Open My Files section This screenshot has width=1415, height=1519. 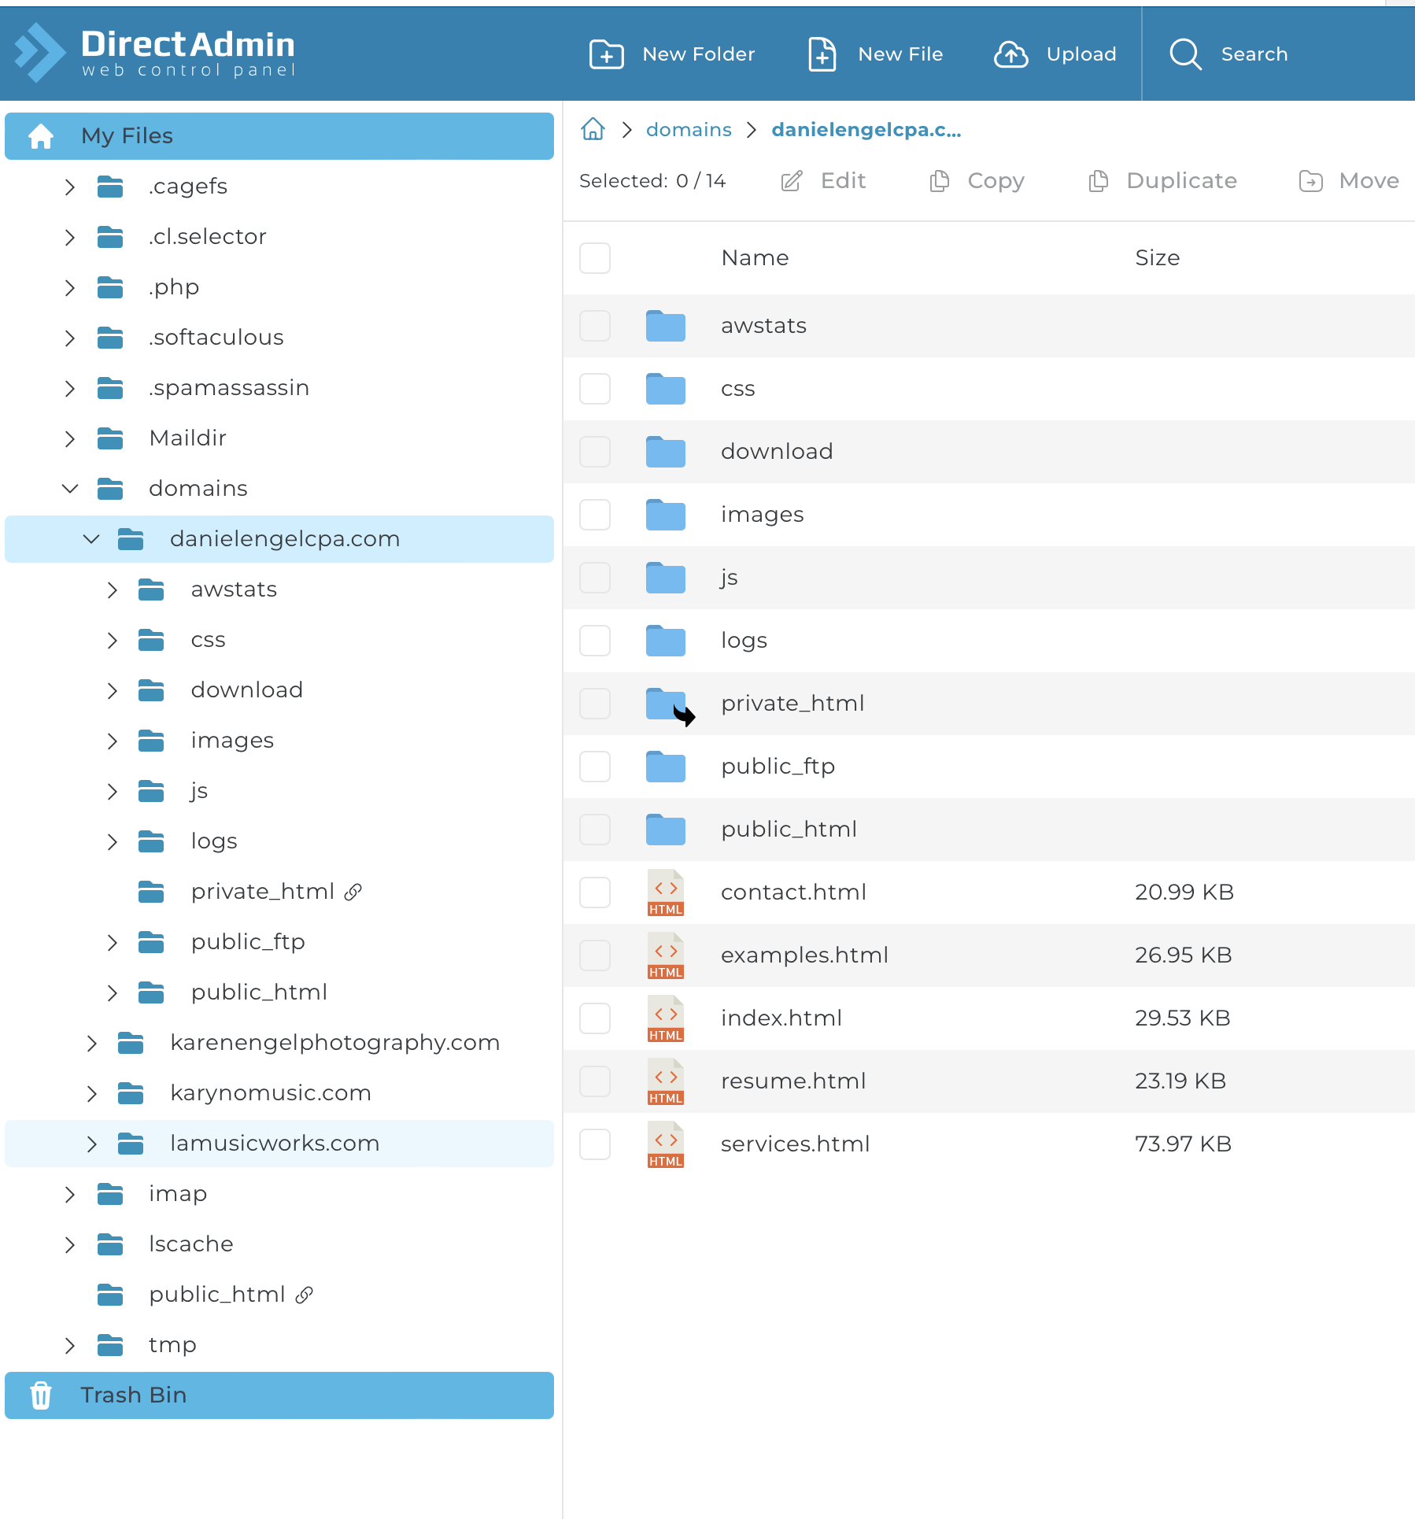(x=279, y=136)
